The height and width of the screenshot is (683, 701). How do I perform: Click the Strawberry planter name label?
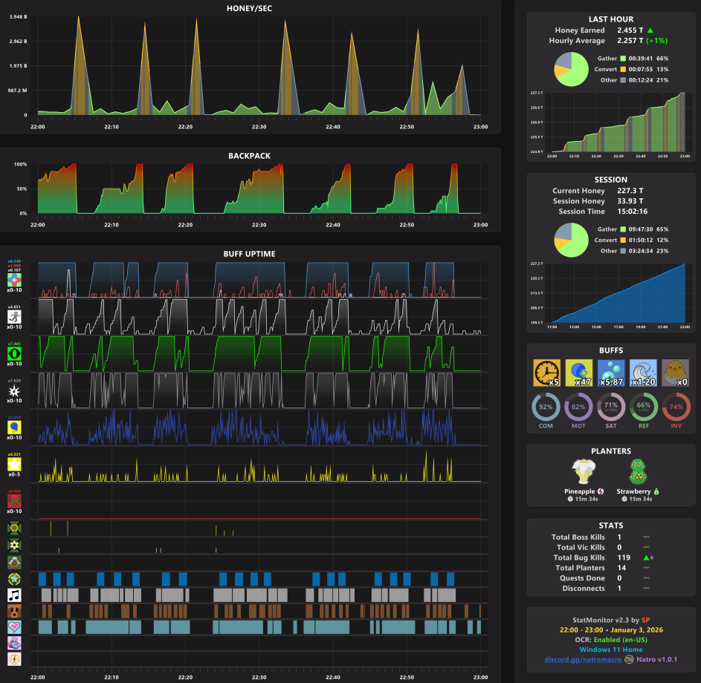point(633,491)
